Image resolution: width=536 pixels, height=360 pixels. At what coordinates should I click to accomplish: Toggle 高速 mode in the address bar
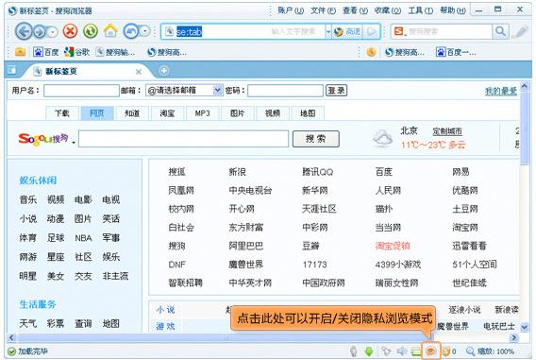tap(347, 32)
